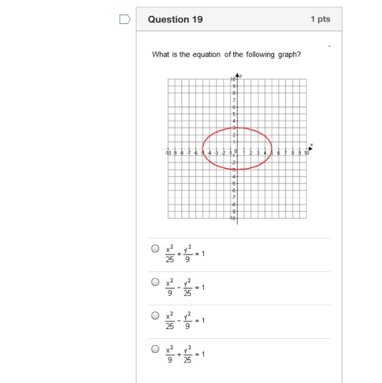Select the x²/25 + y²/9 = 1 radio button
Screen dimensions: 382x383
(155, 249)
